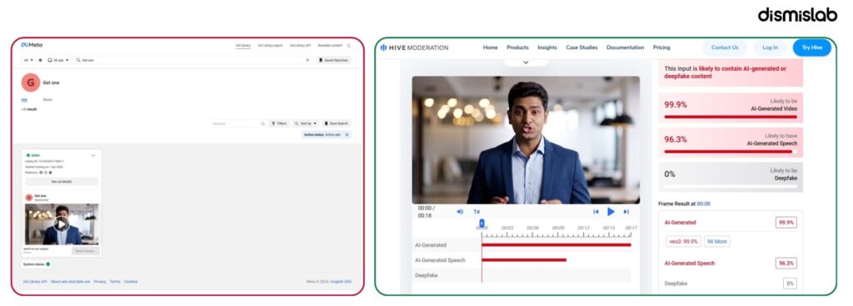
Task: Open the Filters button
Action: (x=280, y=124)
